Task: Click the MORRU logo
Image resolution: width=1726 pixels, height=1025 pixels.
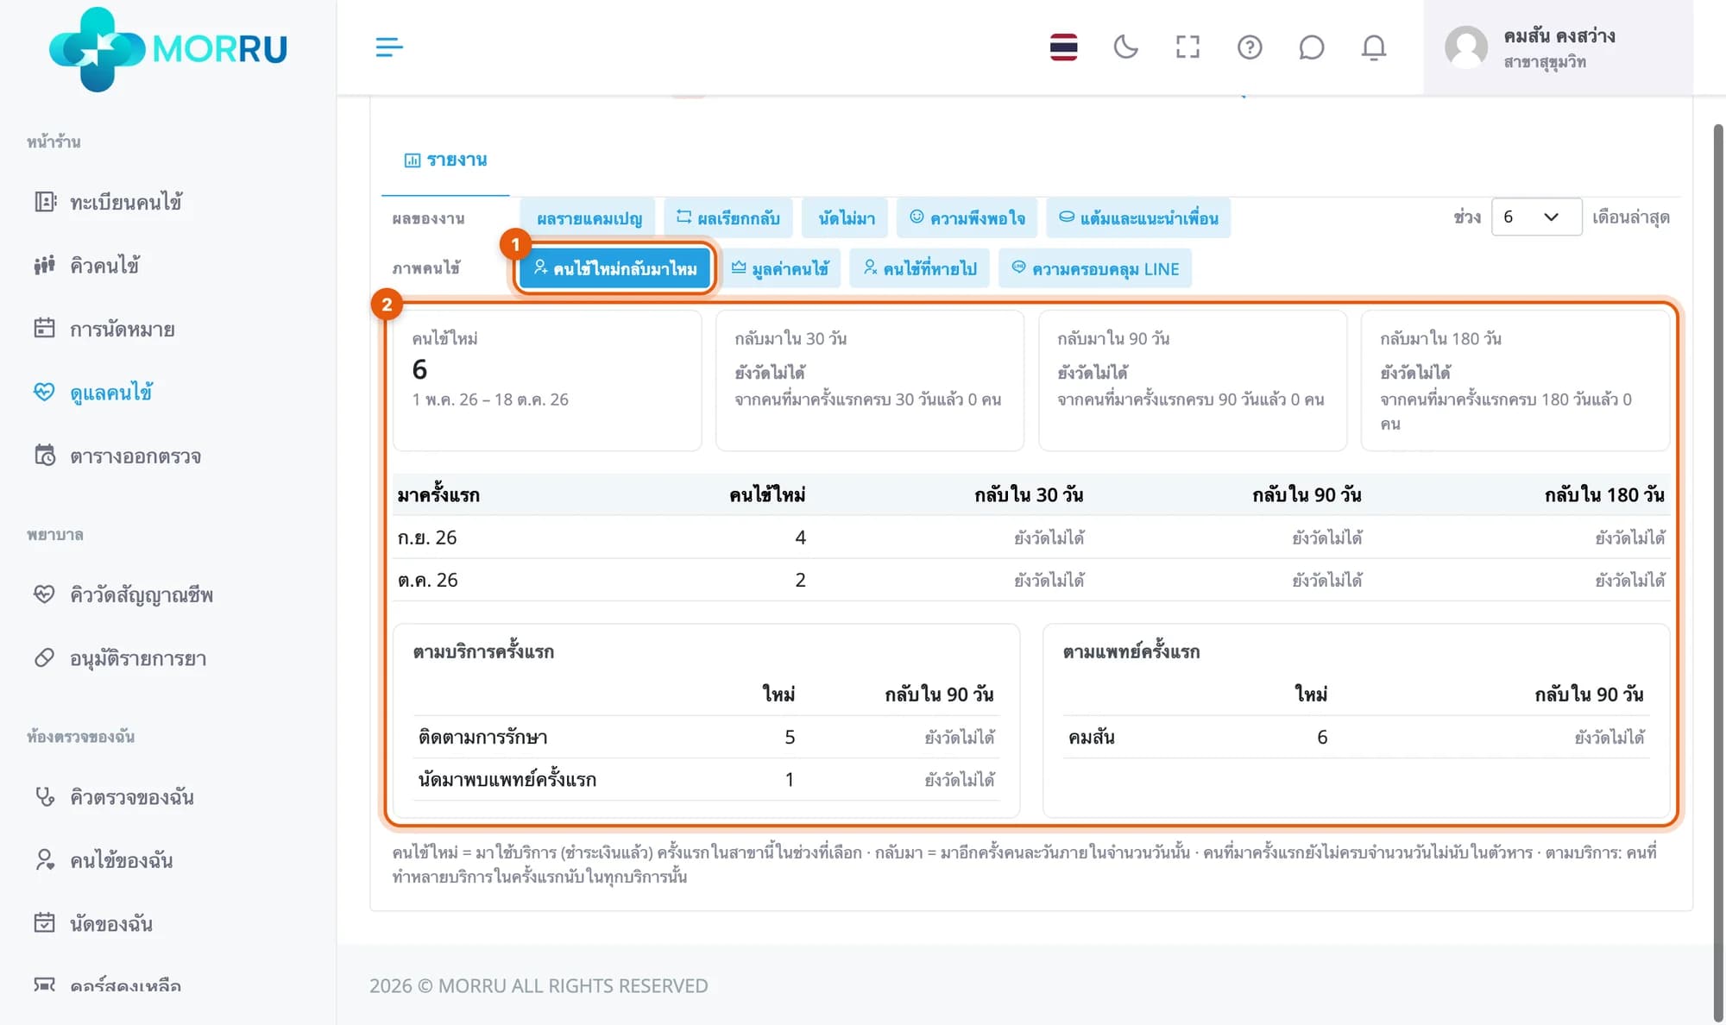Action: [168, 49]
